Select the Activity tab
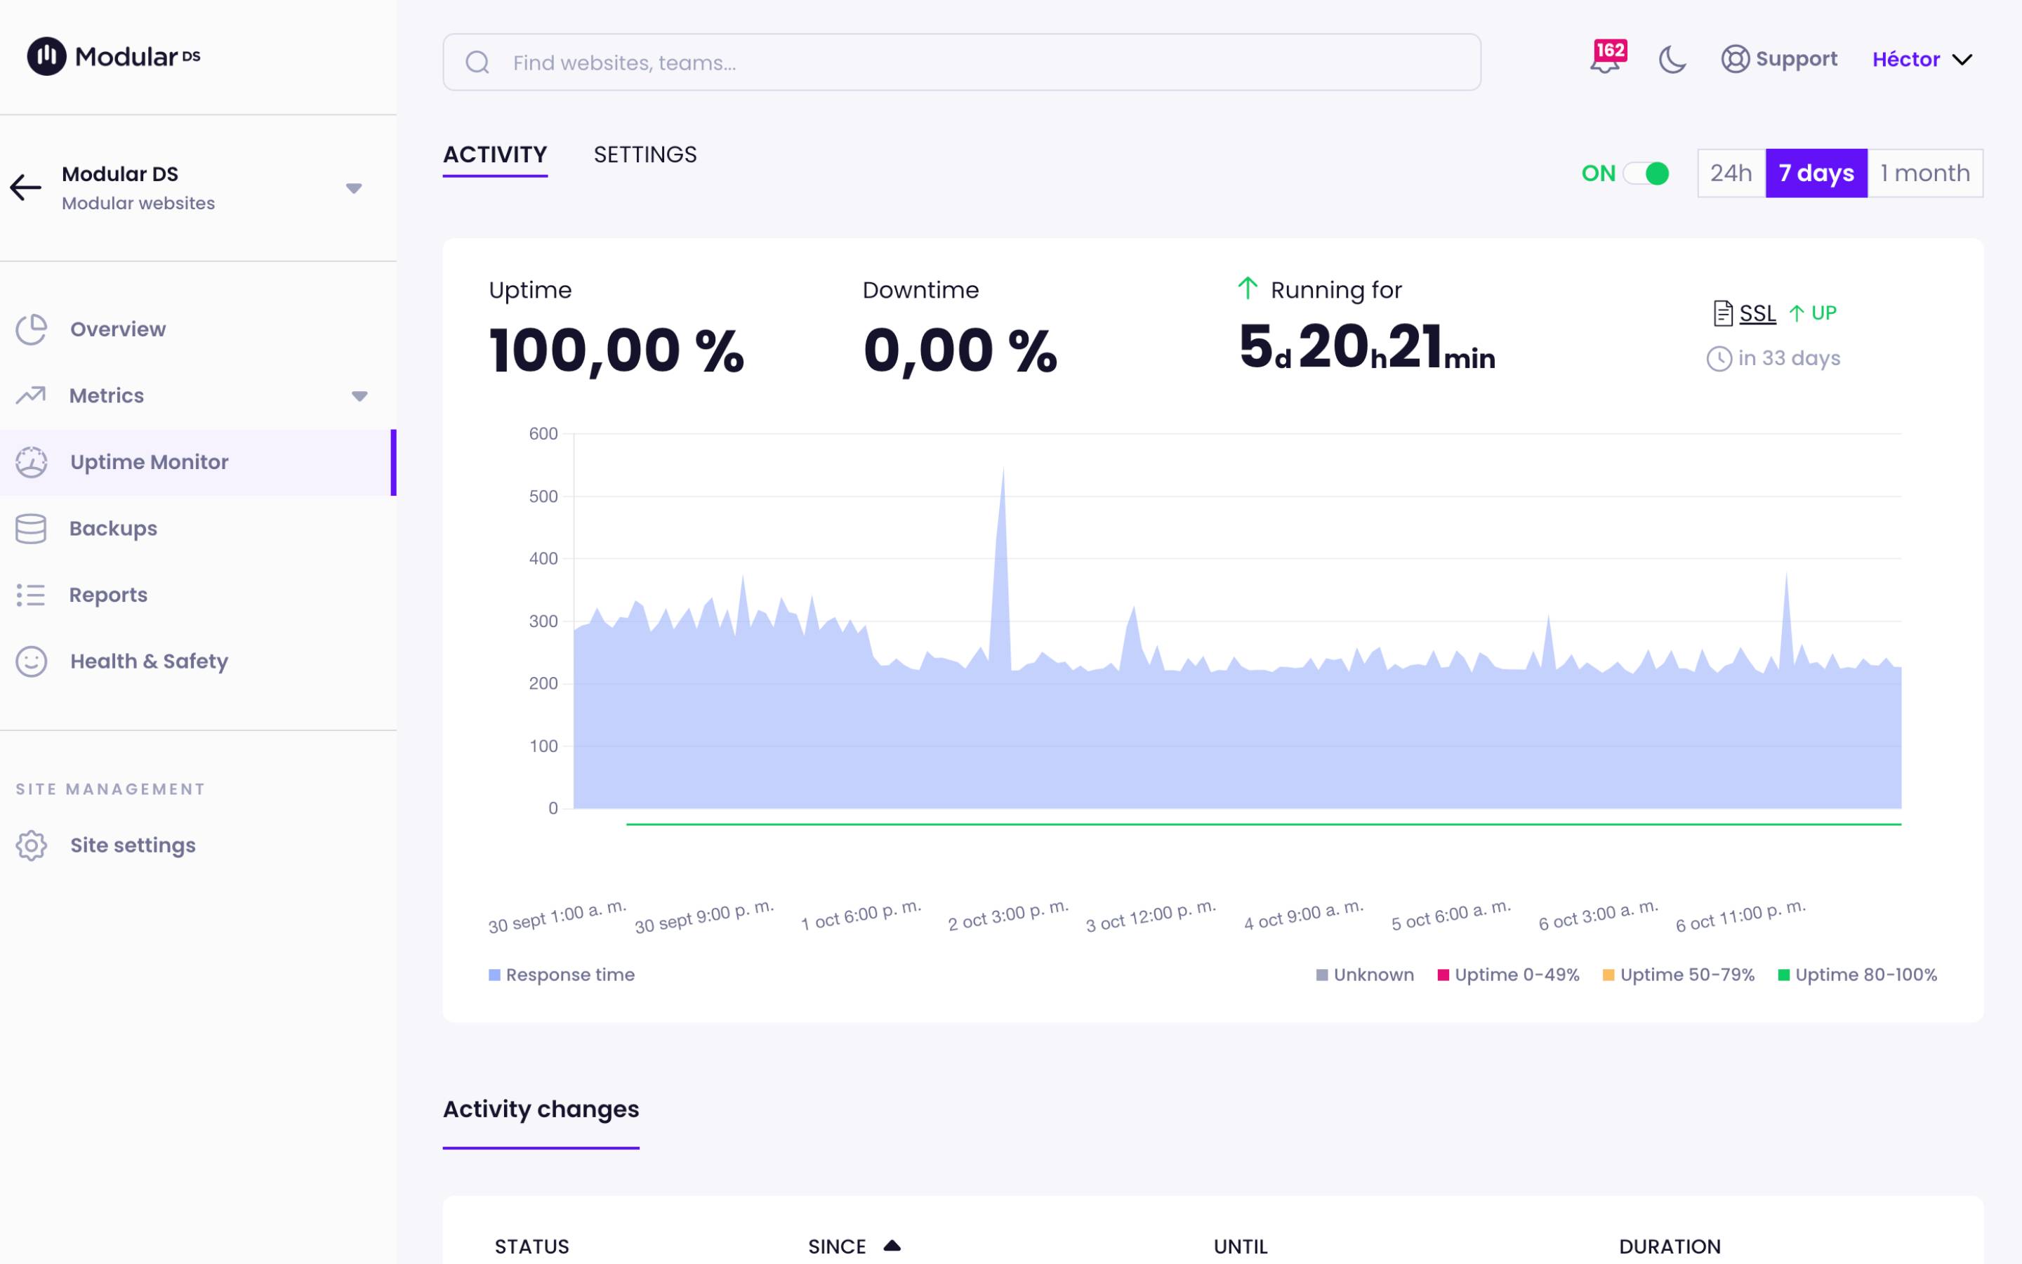 point(495,154)
